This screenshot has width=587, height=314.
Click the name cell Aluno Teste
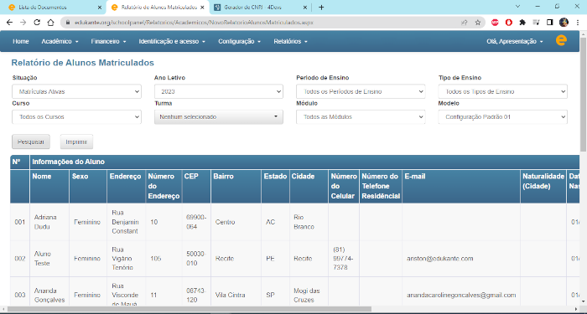49,259
